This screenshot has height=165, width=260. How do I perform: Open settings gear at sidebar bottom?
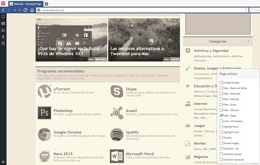3,162
